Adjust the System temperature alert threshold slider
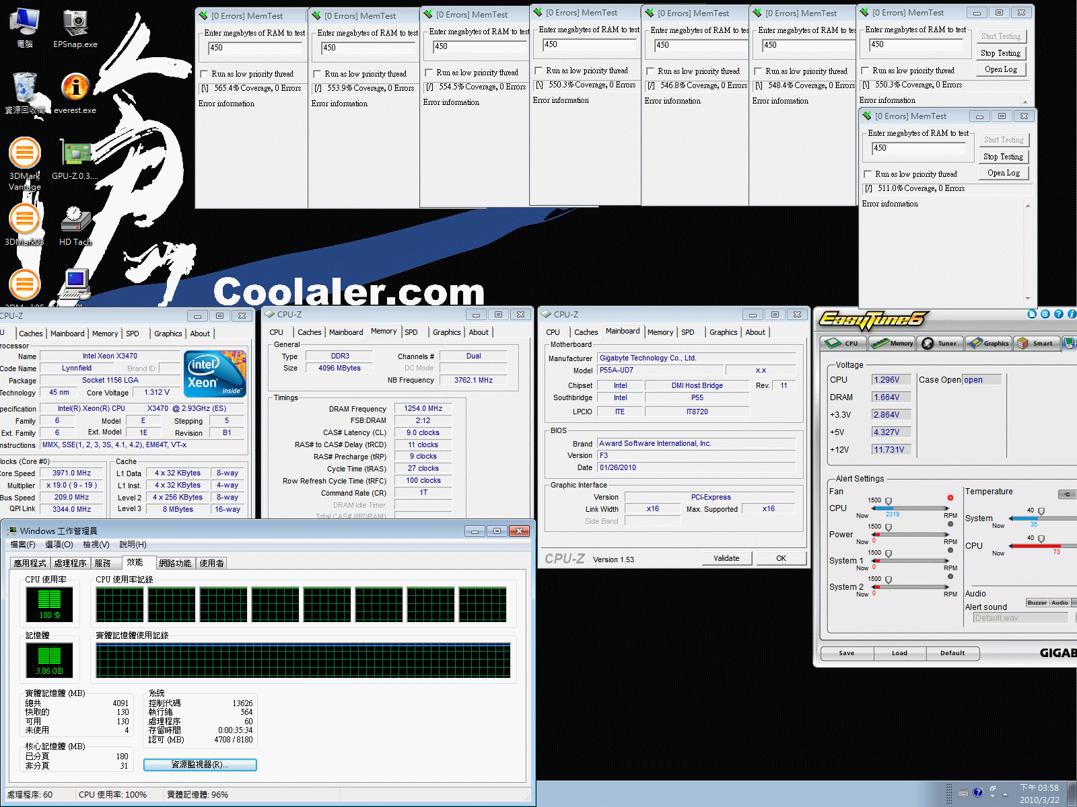The width and height of the screenshot is (1077, 807). [x=1041, y=512]
